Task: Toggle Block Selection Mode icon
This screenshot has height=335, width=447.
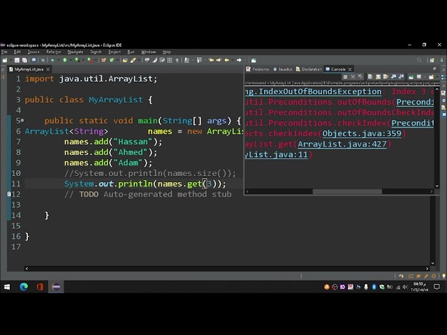Action: click(170, 60)
